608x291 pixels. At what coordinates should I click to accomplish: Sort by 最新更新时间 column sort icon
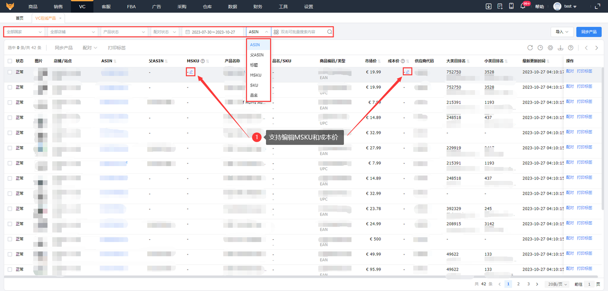(x=548, y=61)
